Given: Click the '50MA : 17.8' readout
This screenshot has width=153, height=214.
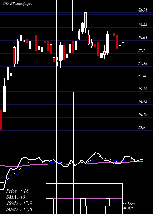Looking at the screenshot, I should 19,209.
